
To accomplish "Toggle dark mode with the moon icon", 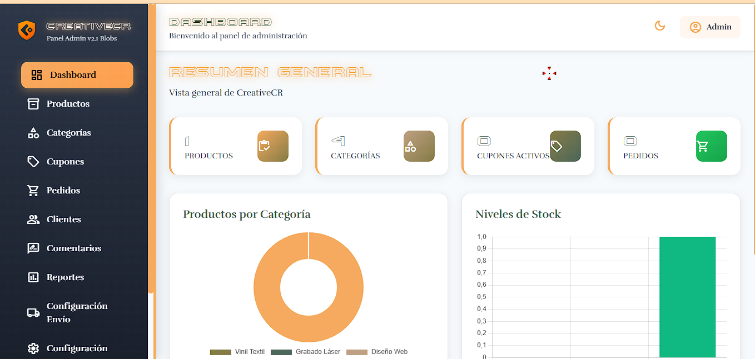I will [660, 26].
